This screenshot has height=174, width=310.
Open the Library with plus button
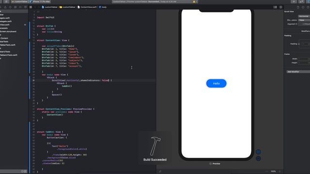pyautogui.click(x=294, y=1)
